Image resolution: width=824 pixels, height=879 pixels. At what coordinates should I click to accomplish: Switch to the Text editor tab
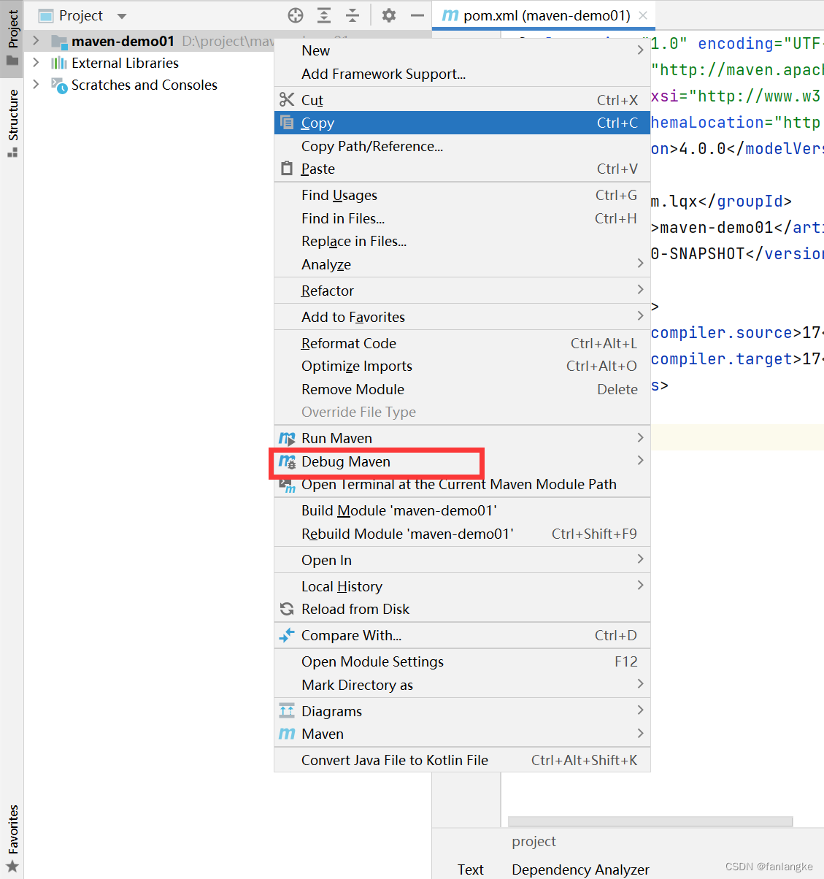(471, 870)
